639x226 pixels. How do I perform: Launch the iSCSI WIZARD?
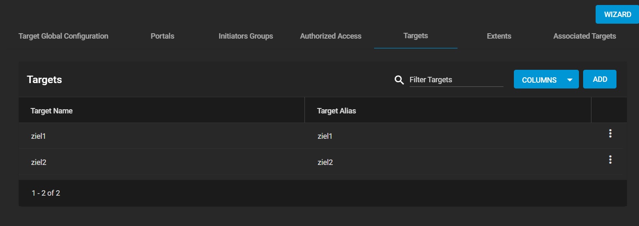pos(617,15)
